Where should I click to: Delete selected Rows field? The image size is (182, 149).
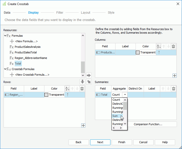pyautogui.click(x=82, y=89)
